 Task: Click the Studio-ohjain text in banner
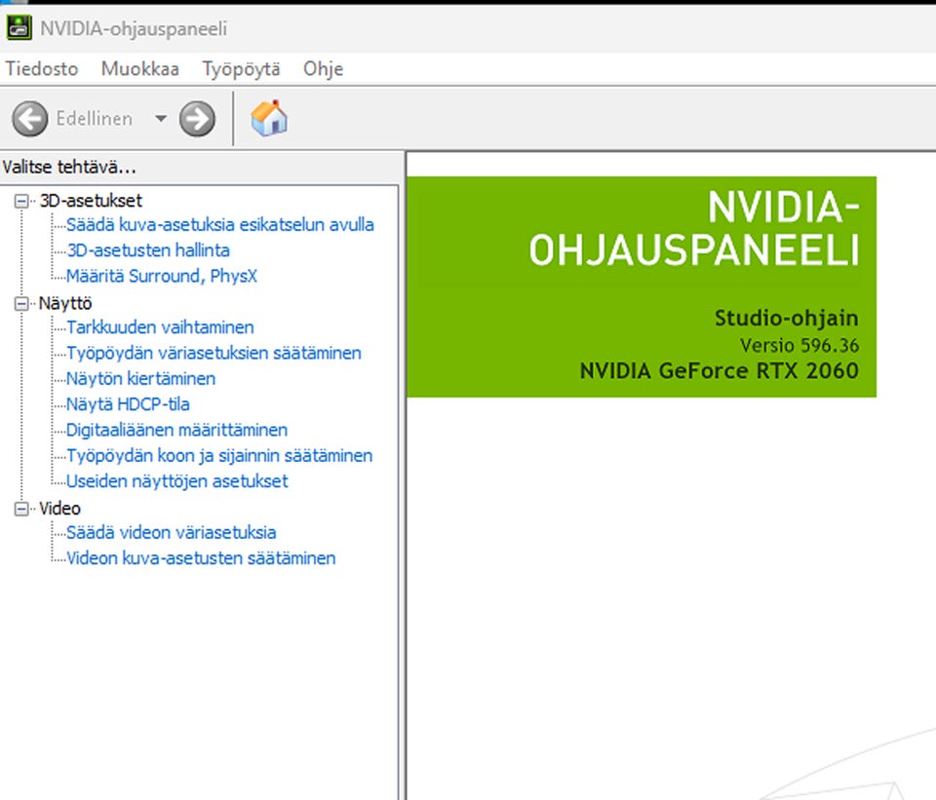coord(786,318)
